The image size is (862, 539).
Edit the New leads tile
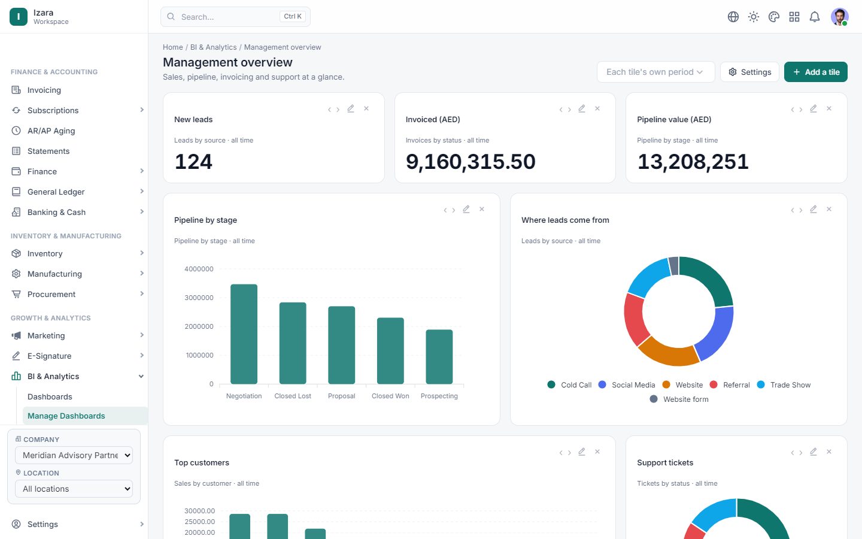[351, 108]
